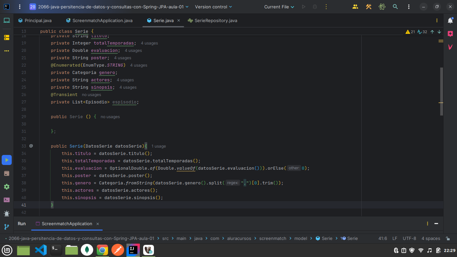
Task: Hide the Run tool window
Action: pyautogui.click(x=436, y=224)
